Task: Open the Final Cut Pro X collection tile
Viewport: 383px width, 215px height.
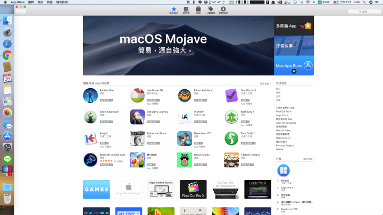Action: [x=193, y=190]
